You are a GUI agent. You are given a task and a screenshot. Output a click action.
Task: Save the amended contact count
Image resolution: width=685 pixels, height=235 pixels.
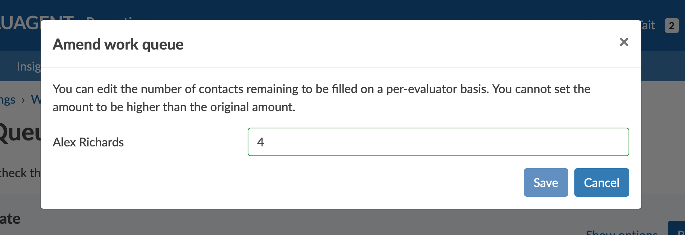click(546, 182)
